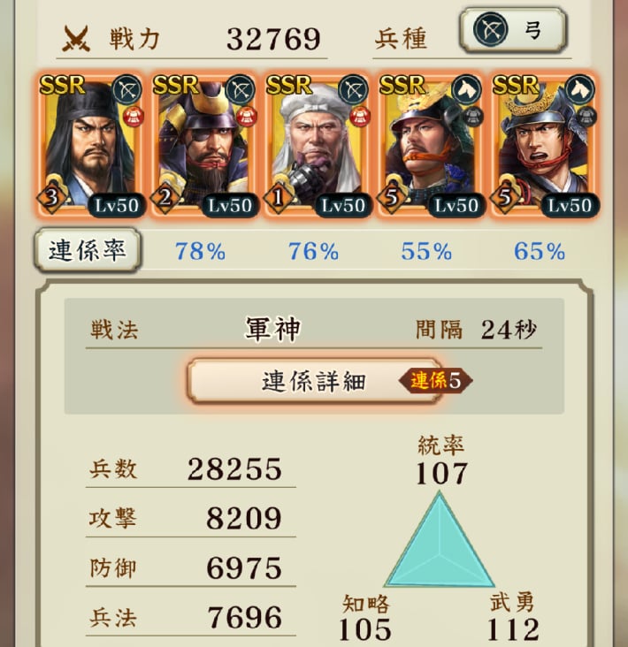628x647 pixels.
Task: Tap the teal stats triangle chart
Action: (440, 539)
